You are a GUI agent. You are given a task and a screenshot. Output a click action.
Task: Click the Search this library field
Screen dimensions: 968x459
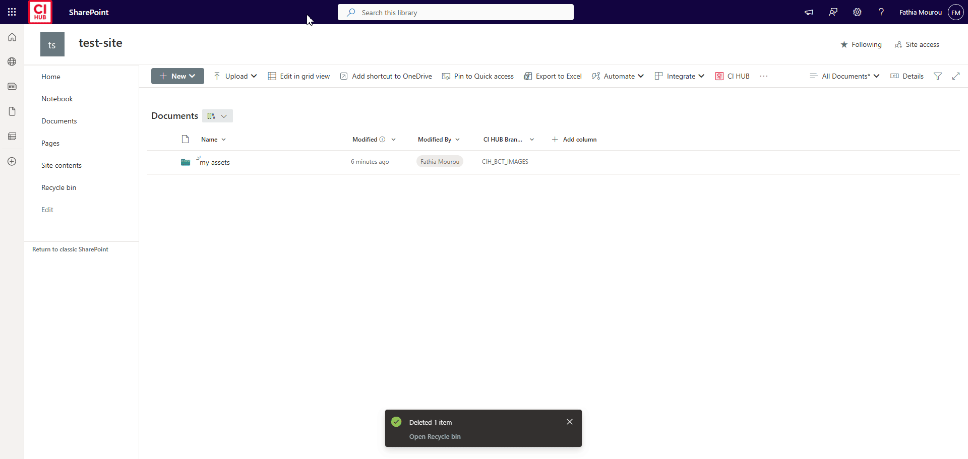pos(455,13)
